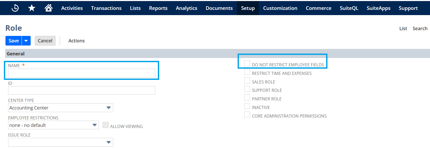Screen dimensions: 430x148
Task: Enable the Partner Role checkbox
Action: click(247, 98)
